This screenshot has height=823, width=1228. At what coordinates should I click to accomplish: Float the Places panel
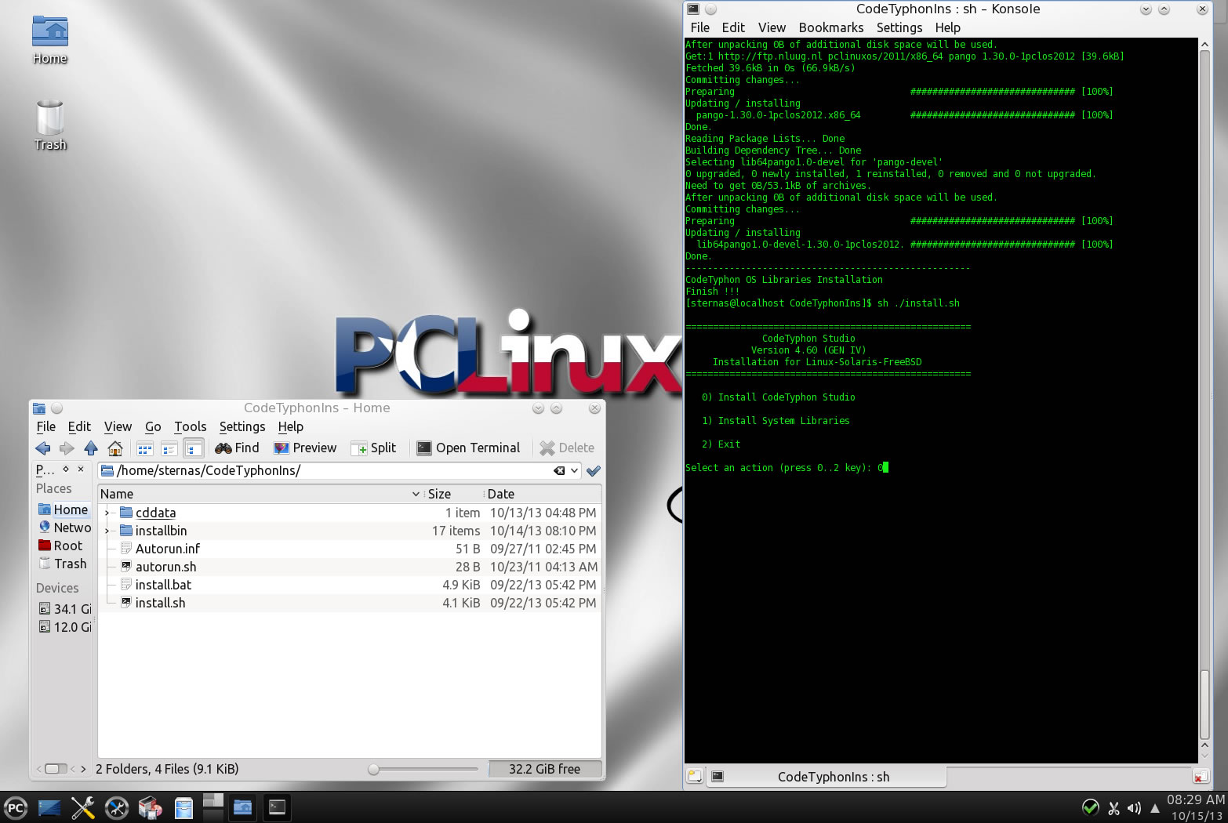pyautogui.click(x=66, y=469)
